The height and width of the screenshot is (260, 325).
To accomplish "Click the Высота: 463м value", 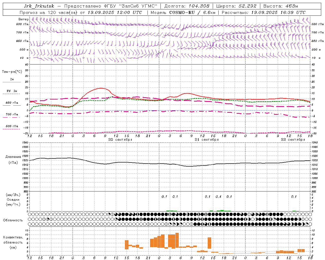I will coord(281,6).
